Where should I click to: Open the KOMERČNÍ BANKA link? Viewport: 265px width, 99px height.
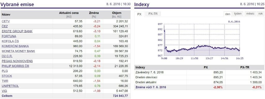coord(15,46)
